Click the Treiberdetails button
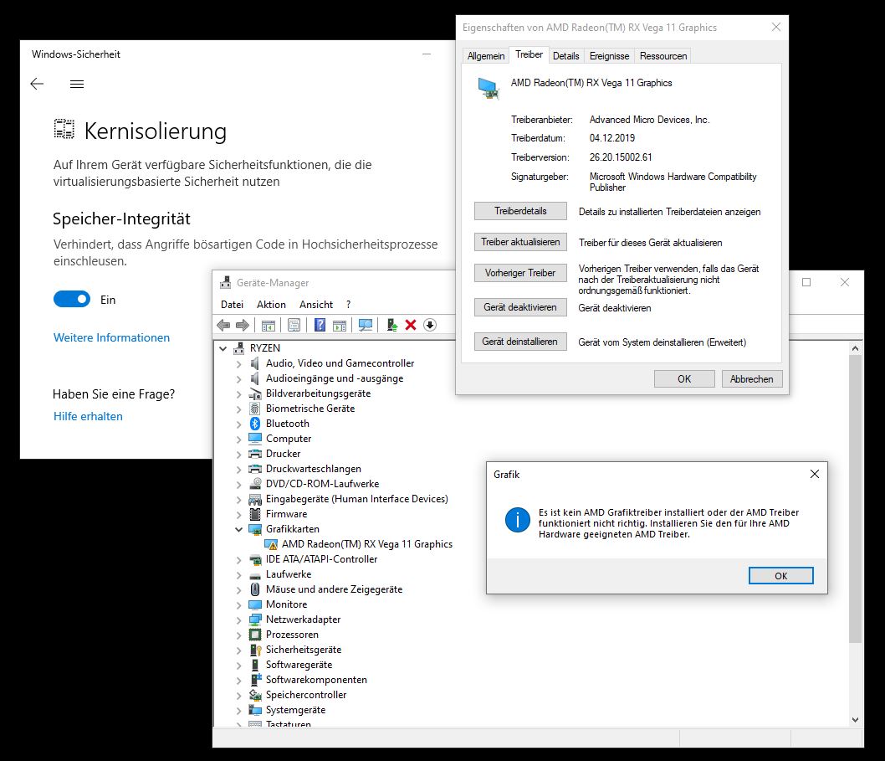The height and width of the screenshot is (761, 885). coord(520,211)
